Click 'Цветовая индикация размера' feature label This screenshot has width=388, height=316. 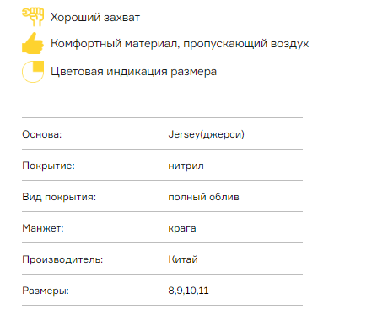coord(133,72)
